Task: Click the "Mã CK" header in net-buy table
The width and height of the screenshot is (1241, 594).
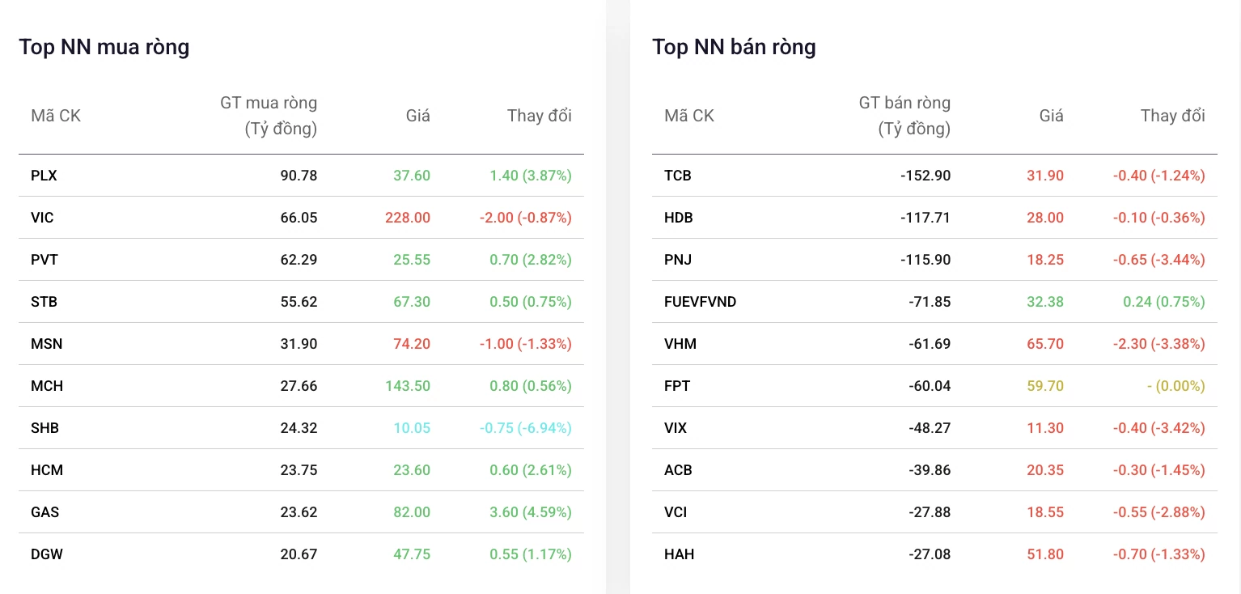Action: (56, 116)
